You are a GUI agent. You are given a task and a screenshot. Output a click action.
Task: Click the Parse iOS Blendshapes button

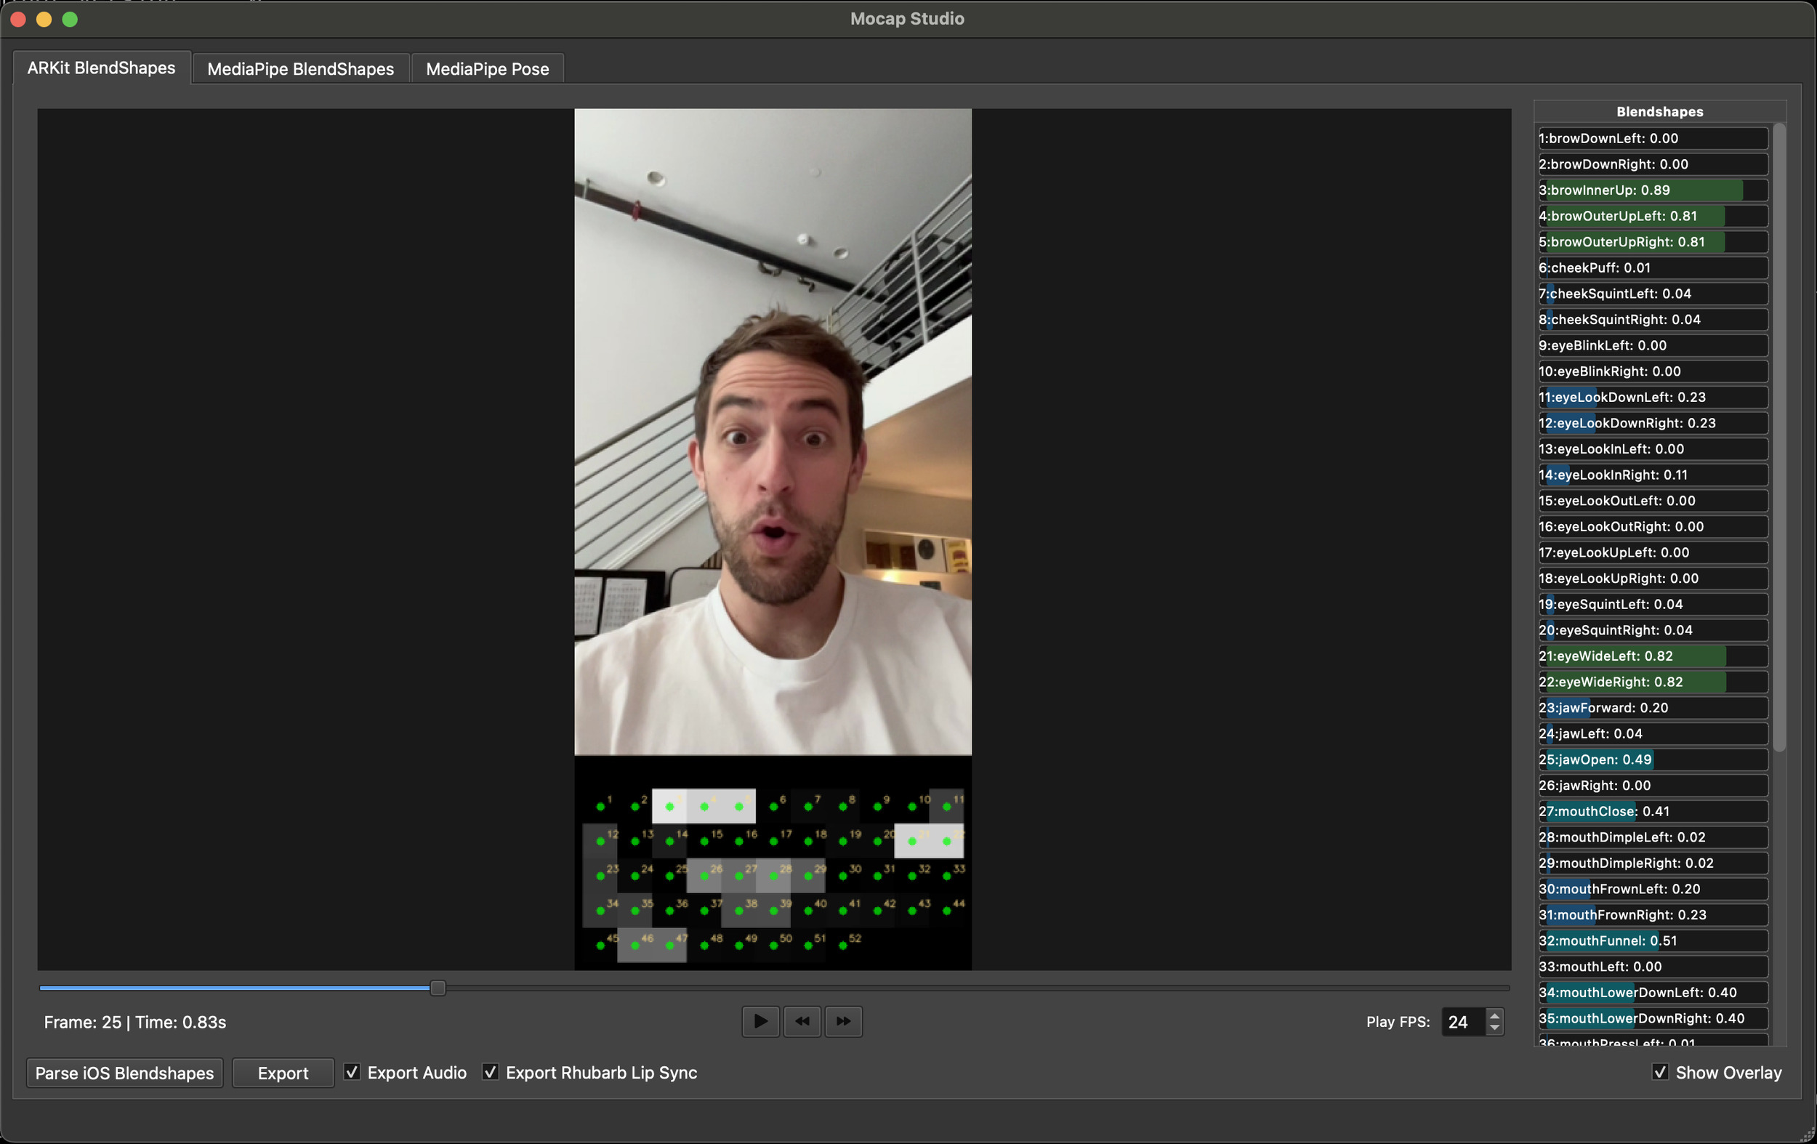click(x=124, y=1072)
